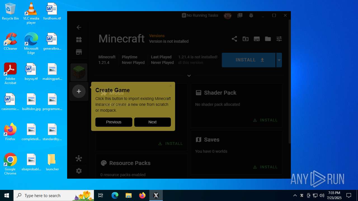The height and width of the screenshot is (201, 358).
Task: Install a Shader Pack
Action: tap(265, 120)
